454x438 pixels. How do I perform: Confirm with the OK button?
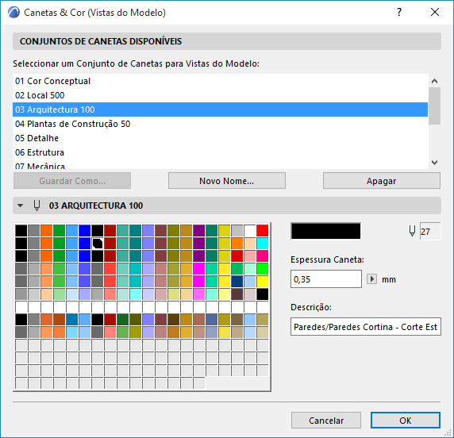point(406,421)
